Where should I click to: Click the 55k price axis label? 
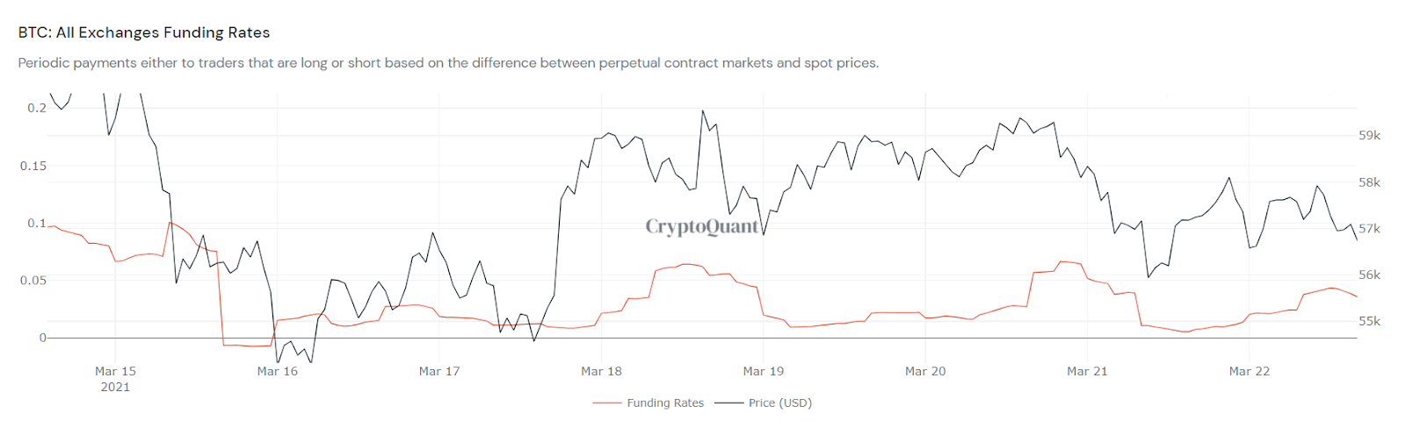[x=1369, y=322]
